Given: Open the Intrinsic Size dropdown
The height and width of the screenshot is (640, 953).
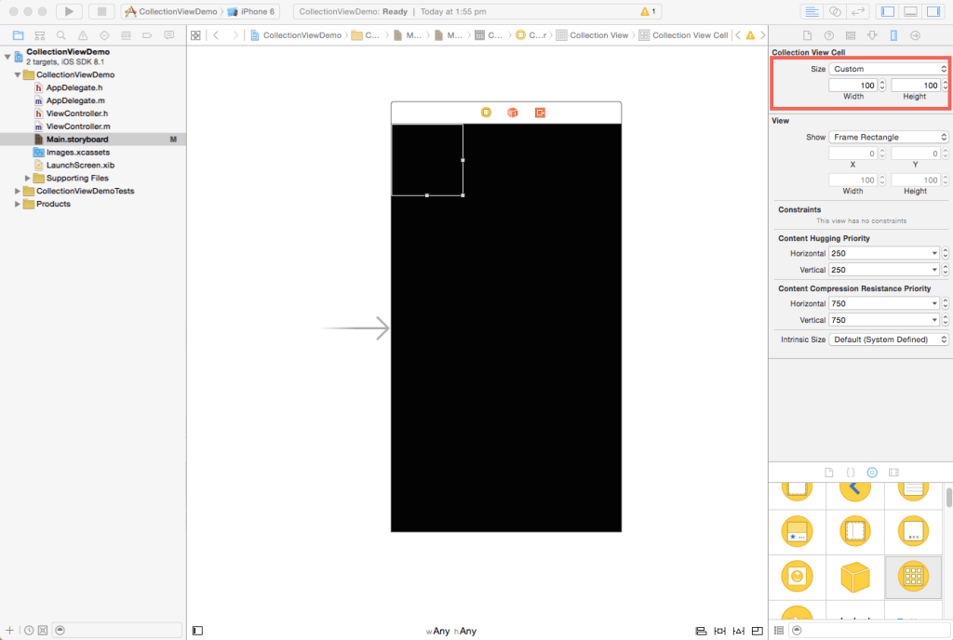Looking at the screenshot, I should point(888,340).
